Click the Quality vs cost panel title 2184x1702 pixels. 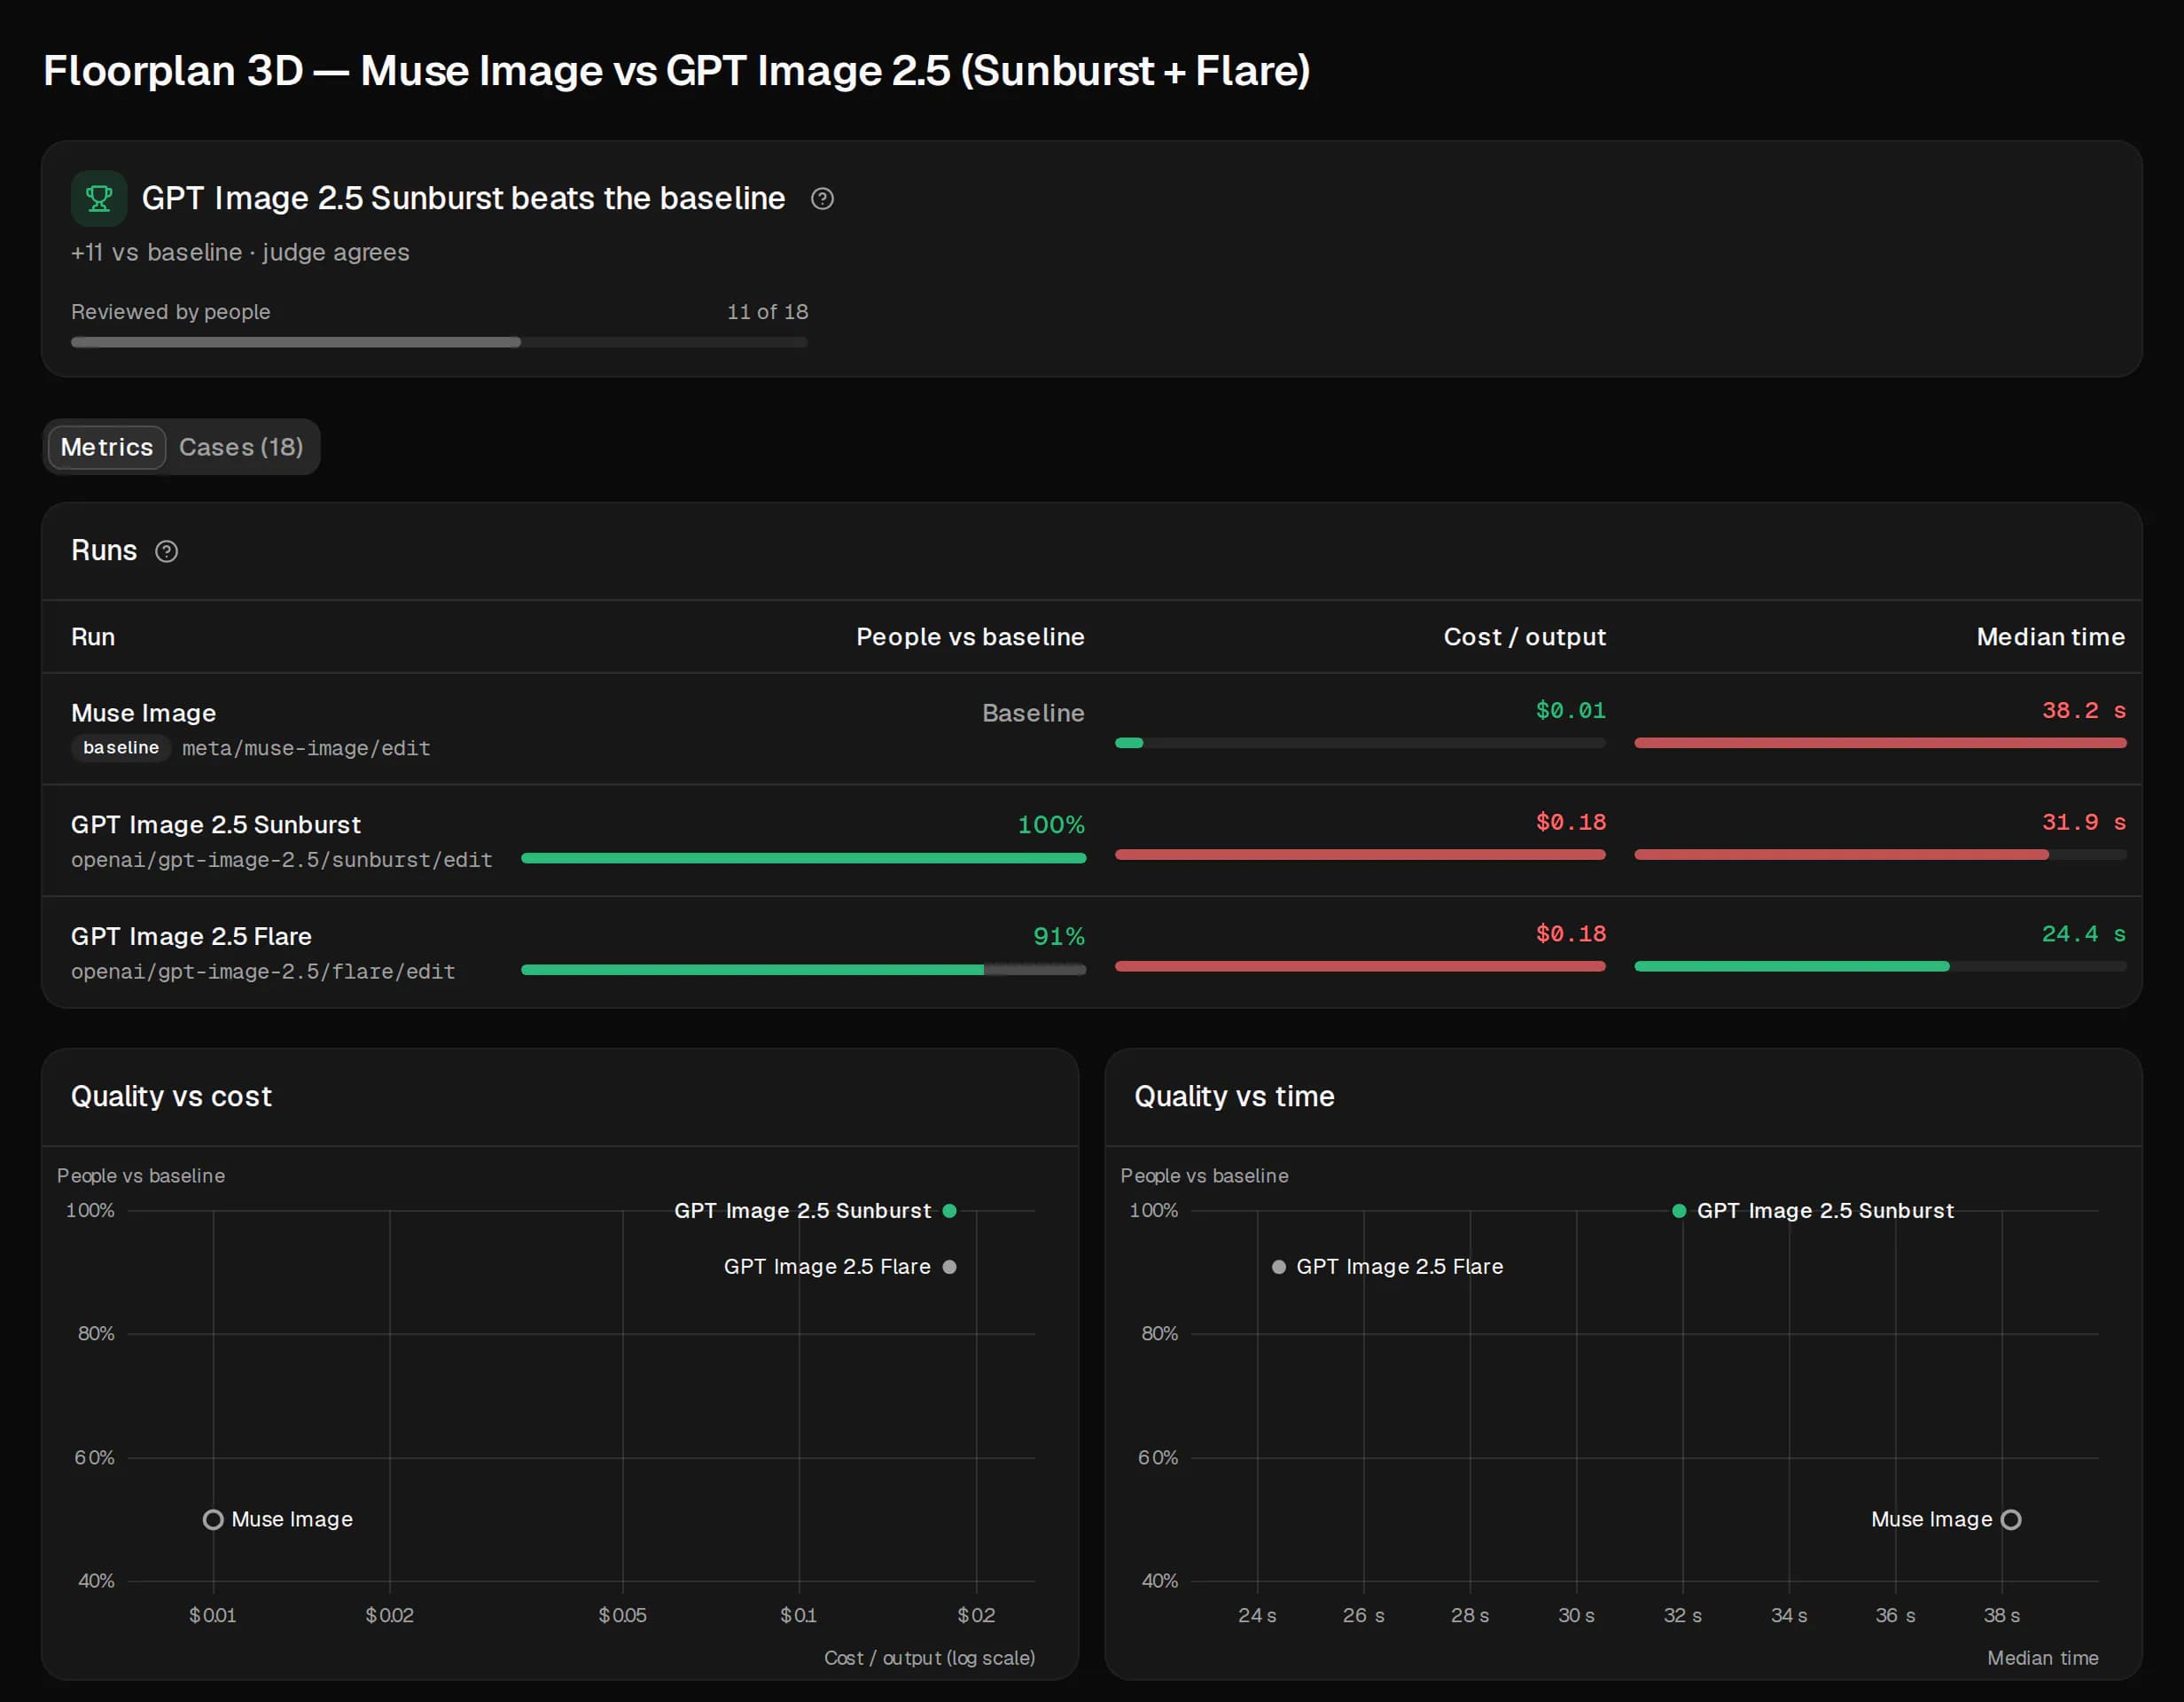point(171,1096)
